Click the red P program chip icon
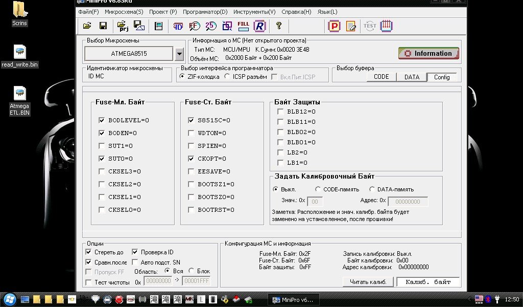The height and width of the screenshot is (307, 523). [335, 26]
